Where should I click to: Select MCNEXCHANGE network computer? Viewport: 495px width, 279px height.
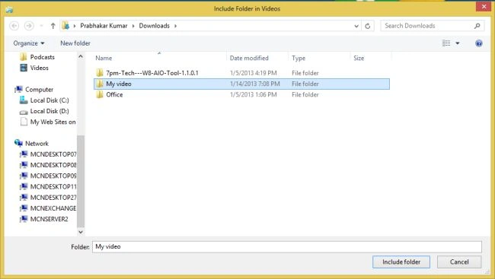(x=53, y=208)
